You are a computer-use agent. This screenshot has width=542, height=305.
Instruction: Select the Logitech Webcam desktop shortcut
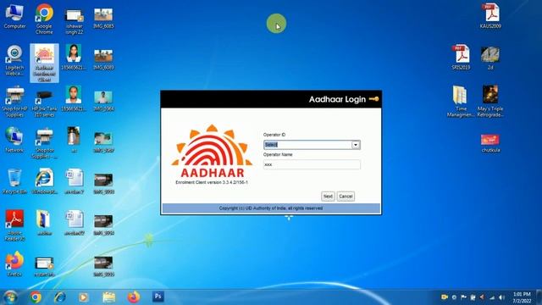pos(14,61)
